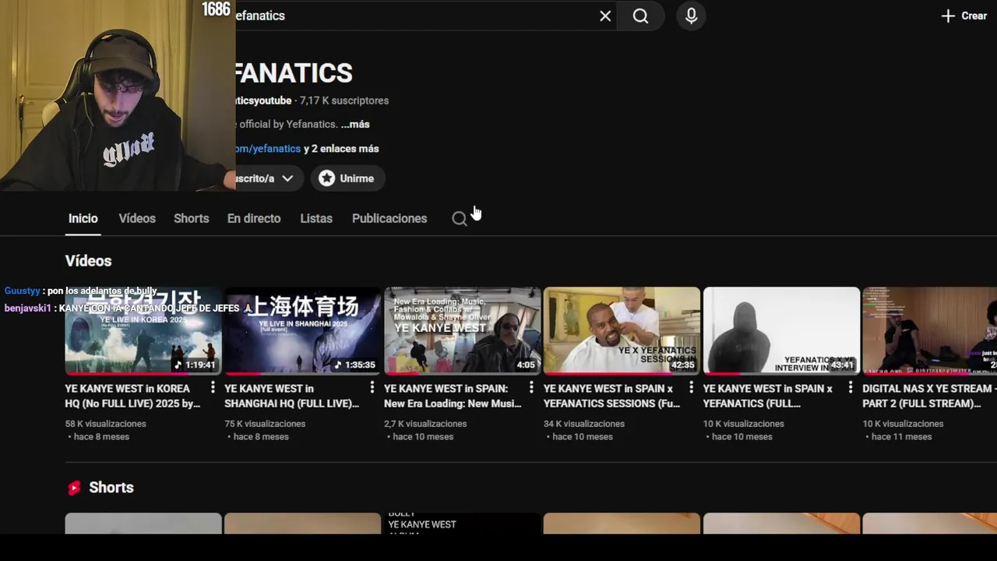Click the 1:19:41 duration badge
This screenshot has width=997, height=561.
pos(194,365)
